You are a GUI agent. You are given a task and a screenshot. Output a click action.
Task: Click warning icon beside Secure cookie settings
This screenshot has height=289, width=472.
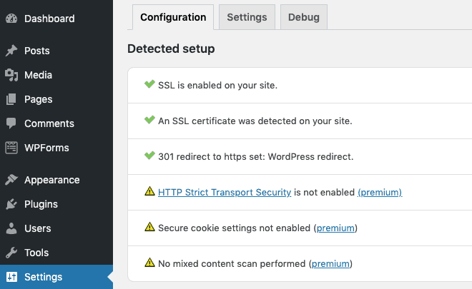pyautogui.click(x=149, y=227)
